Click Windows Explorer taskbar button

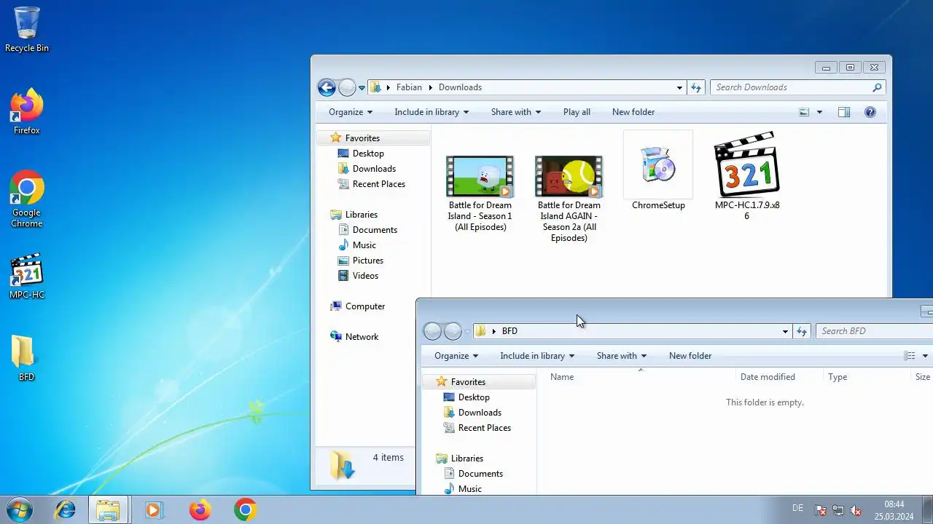(109, 509)
